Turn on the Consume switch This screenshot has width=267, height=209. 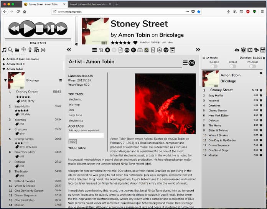click(x=252, y=66)
